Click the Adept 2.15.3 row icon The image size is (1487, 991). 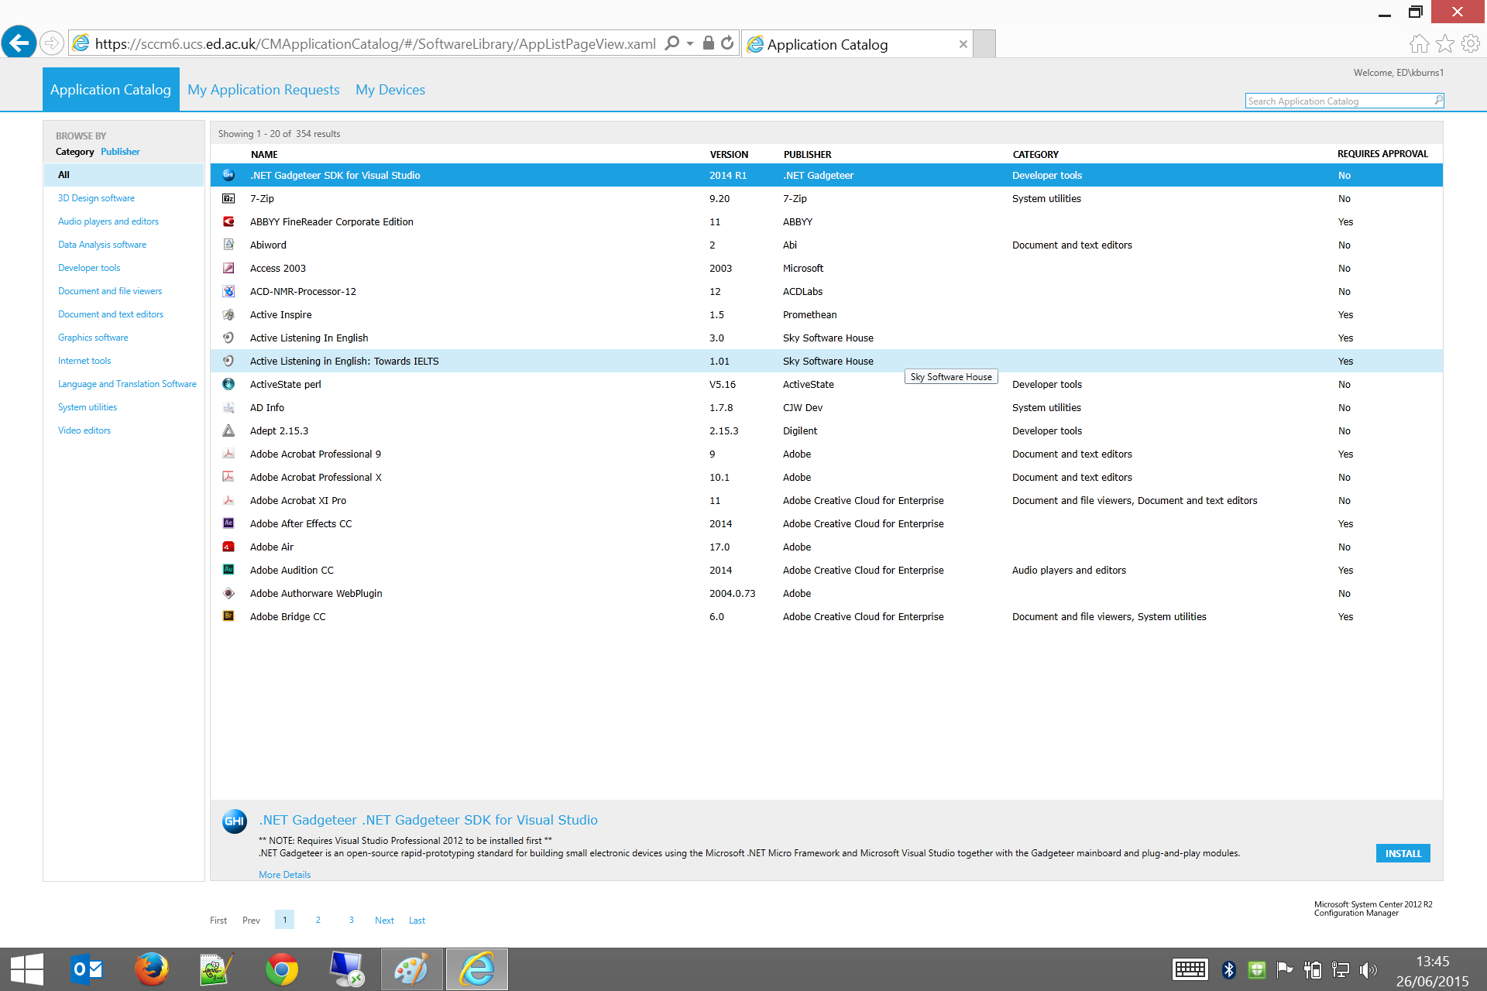tap(228, 431)
